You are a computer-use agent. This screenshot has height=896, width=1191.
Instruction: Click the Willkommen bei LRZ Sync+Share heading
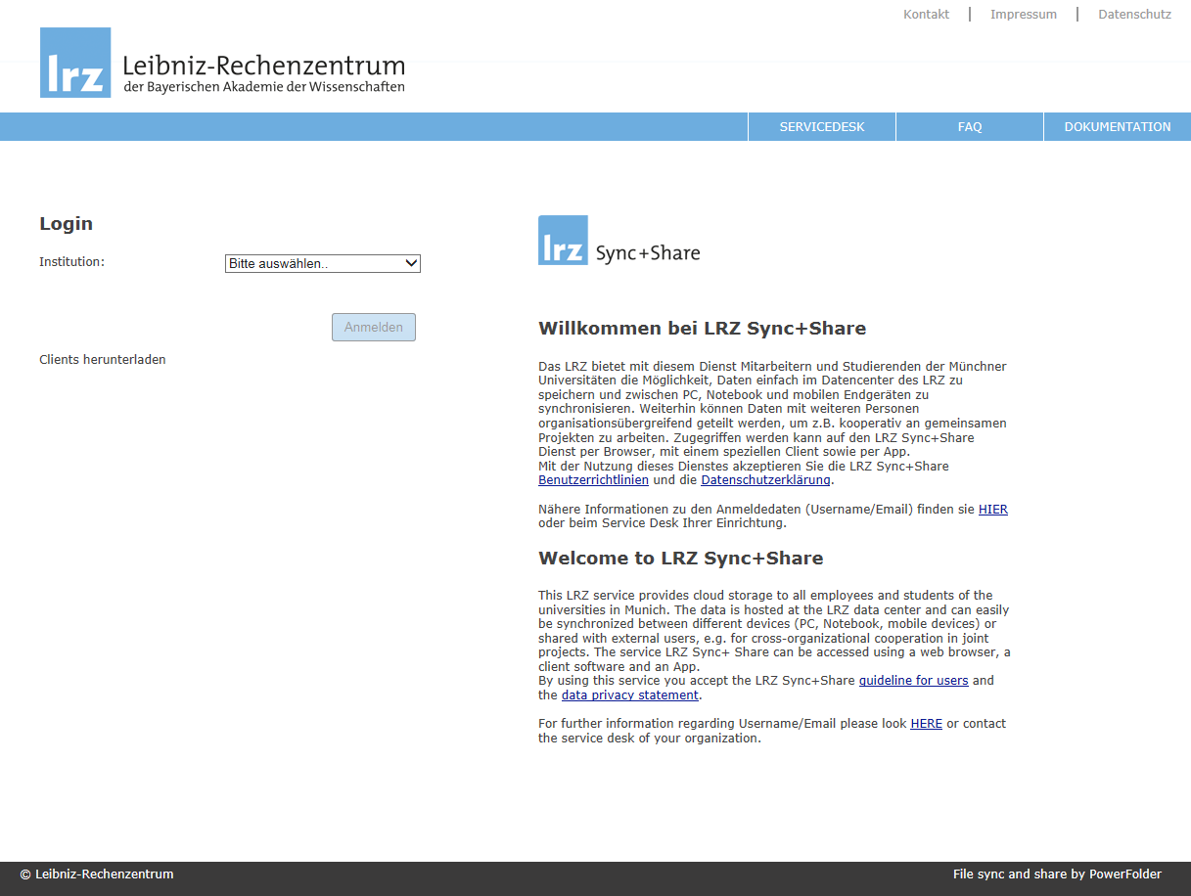702,329
